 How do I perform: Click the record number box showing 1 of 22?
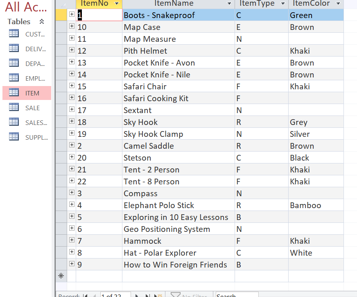pos(115,295)
